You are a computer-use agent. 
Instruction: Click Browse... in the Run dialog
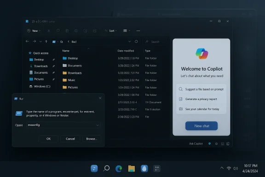click(92, 139)
